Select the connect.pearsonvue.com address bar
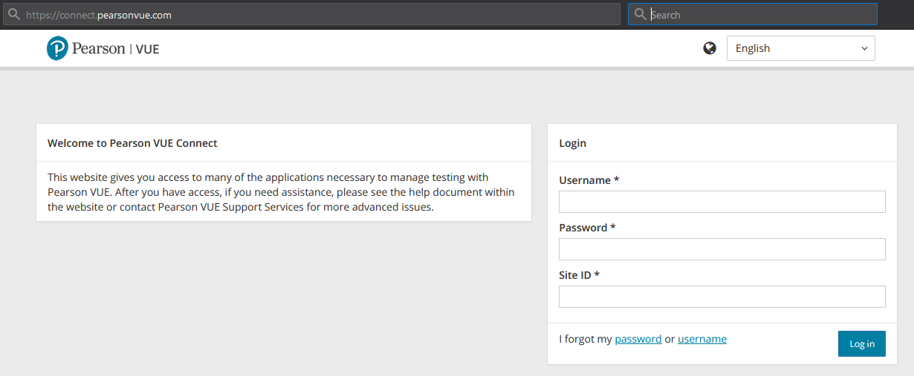The height and width of the screenshot is (376, 914). coord(311,15)
